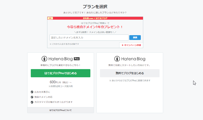Click the まずは検索！ドメイン名は早い者勝ち！ text
Viewport: 203px width, 120px height.
tap(95, 32)
